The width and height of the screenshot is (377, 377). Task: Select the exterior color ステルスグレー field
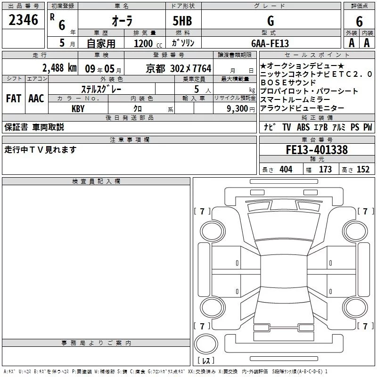(x=101, y=90)
